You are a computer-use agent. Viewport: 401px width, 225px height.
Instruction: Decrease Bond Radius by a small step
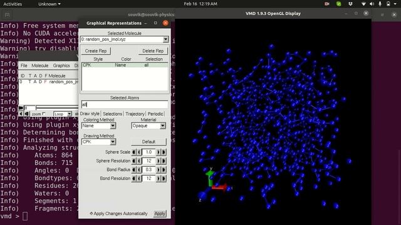coord(139,169)
